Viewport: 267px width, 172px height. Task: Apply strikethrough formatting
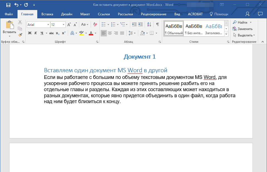coord(51,33)
